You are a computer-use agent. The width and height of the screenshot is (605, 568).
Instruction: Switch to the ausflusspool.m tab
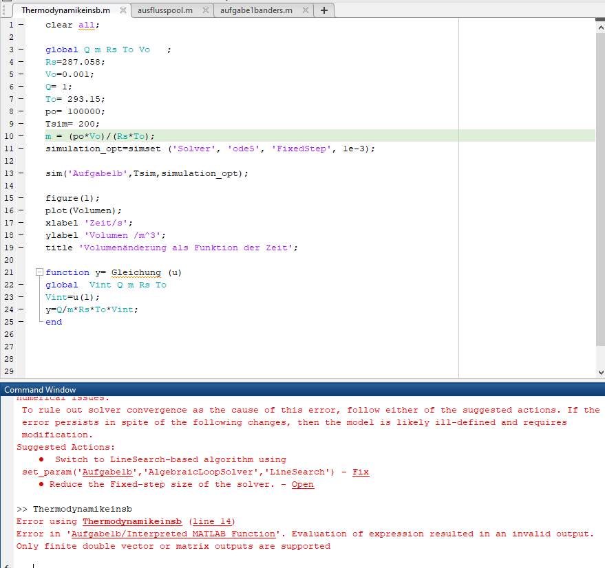click(x=165, y=10)
